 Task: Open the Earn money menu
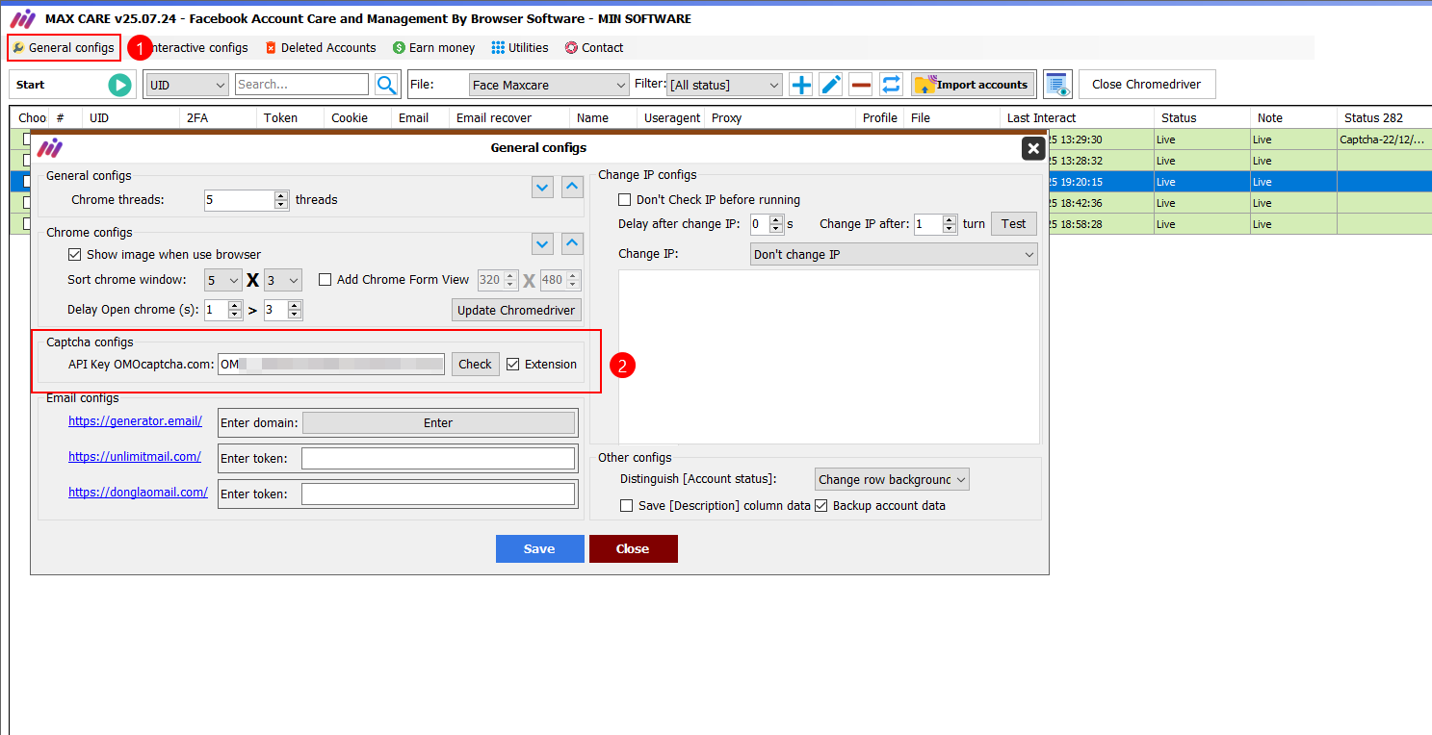coord(433,48)
